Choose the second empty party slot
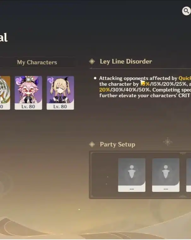This screenshot has height=240, width=191. [166, 175]
